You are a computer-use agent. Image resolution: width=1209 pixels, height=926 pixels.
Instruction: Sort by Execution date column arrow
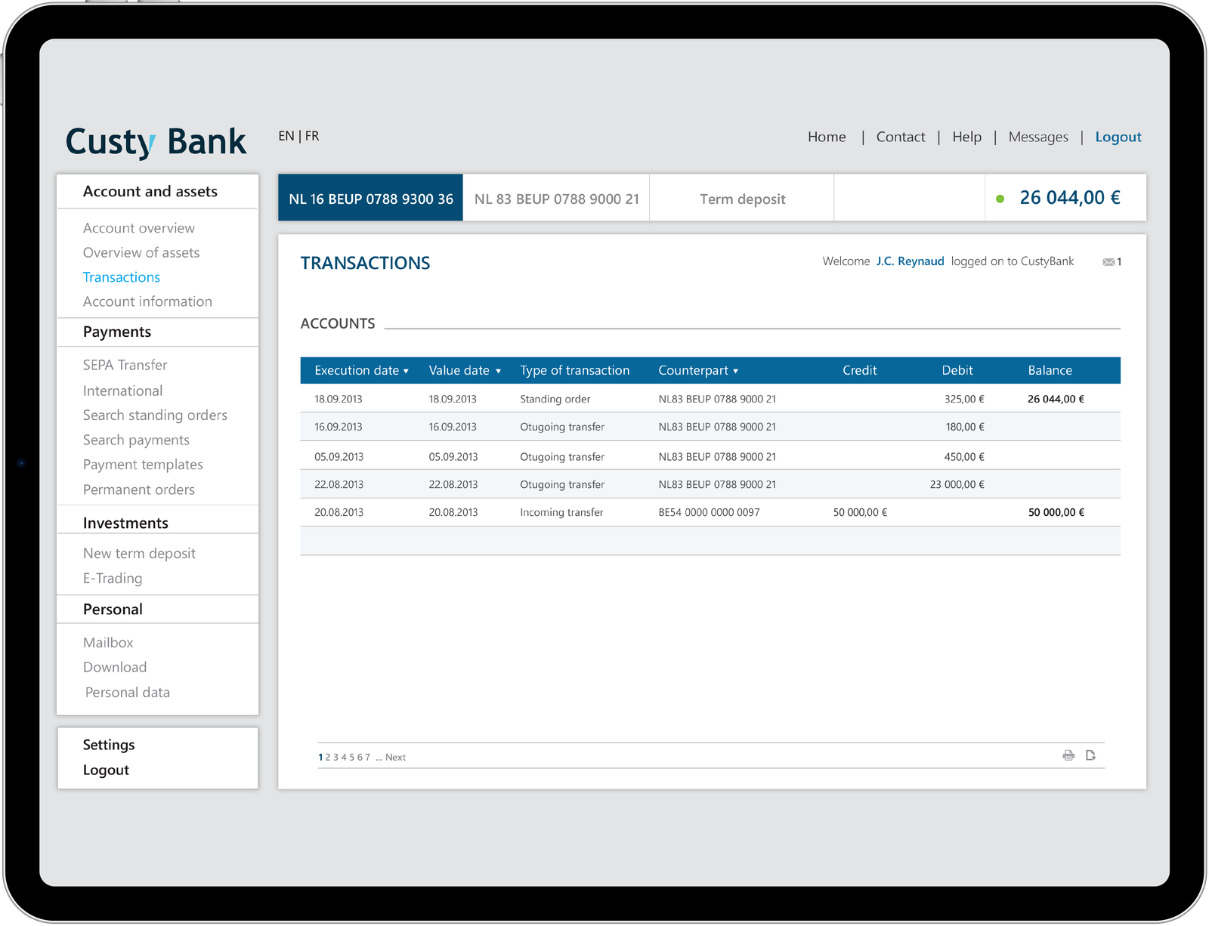[x=406, y=371]
